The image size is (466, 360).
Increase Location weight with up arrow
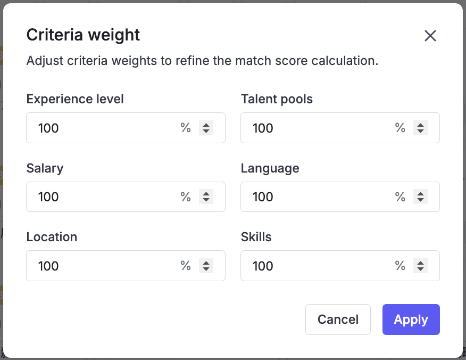click(x=206, y=263)
